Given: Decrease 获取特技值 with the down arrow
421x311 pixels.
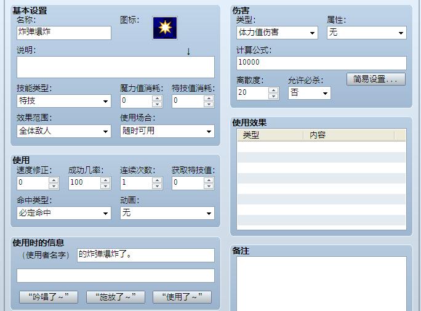Looking at the screenshot, I should coord(209,187).
